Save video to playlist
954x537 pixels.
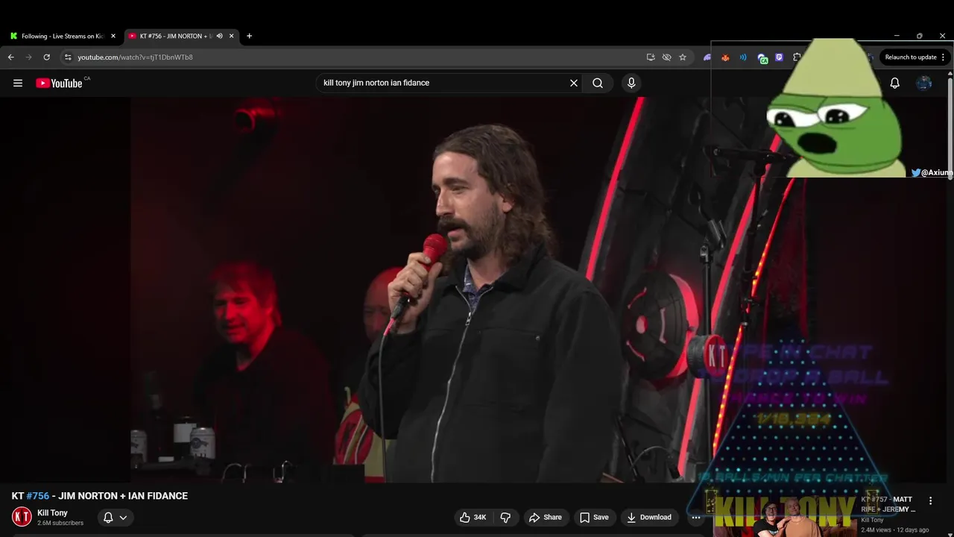pos(594,517)
